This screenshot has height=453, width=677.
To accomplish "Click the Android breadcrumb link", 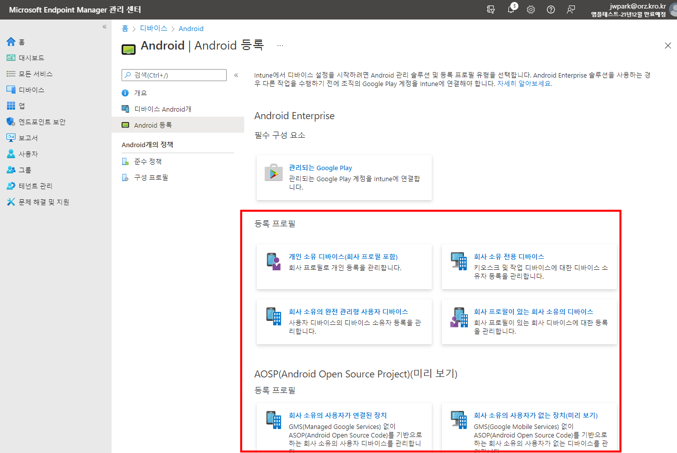I will 191,29.
